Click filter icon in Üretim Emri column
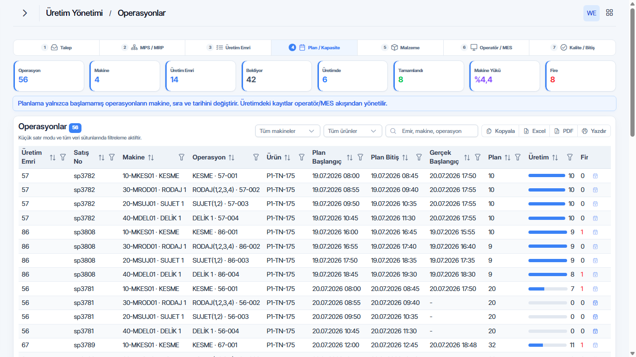Viewport: 636px width, 357px height. coord(63,158)
